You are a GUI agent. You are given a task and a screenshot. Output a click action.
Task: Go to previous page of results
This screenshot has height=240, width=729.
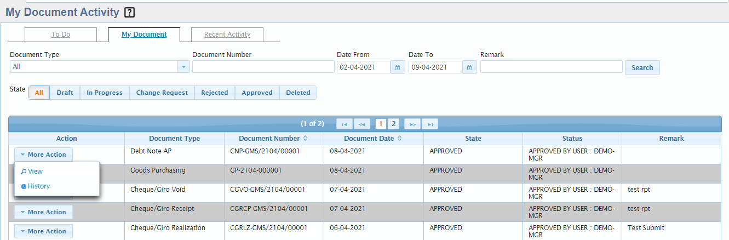point(362,124)
